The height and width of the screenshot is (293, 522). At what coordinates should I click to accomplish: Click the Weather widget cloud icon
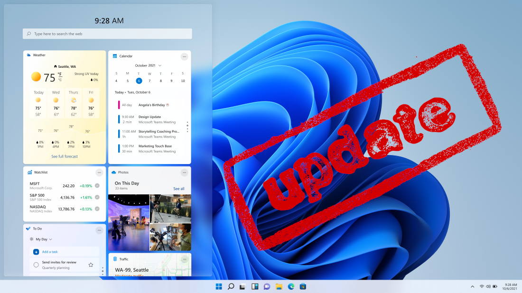tap(28, 55)
